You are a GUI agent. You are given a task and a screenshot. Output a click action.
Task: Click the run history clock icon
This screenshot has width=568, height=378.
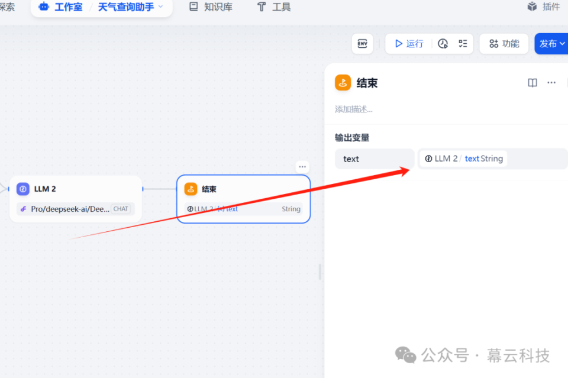click(443, 43)
